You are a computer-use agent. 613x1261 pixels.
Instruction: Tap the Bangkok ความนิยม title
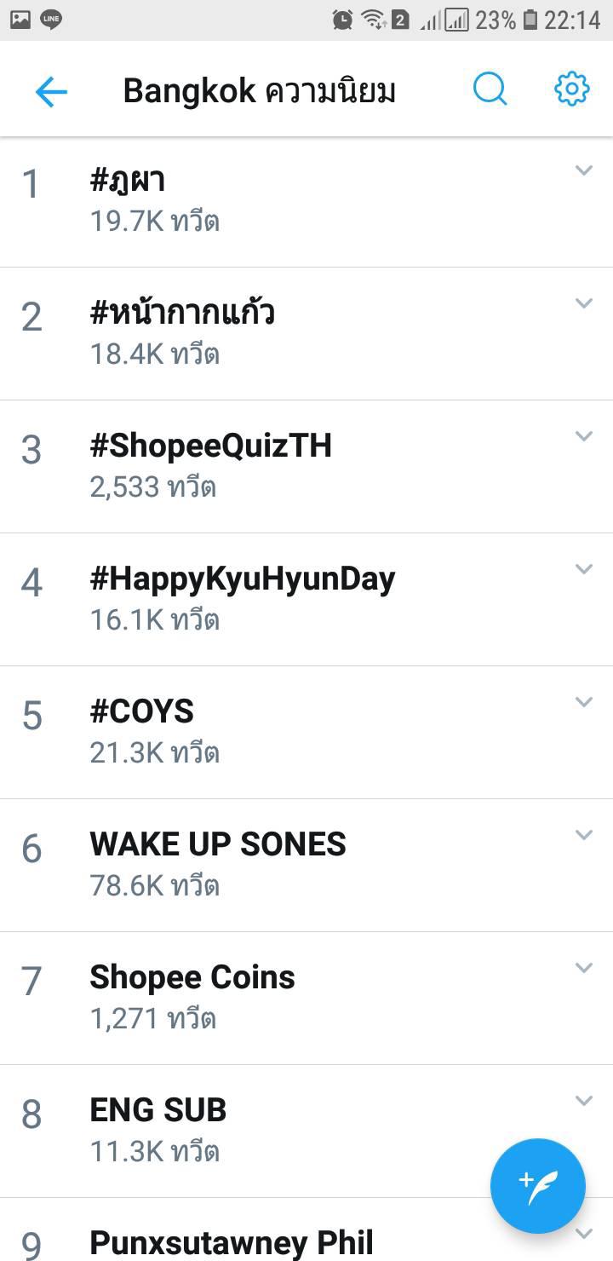[259, 91]
